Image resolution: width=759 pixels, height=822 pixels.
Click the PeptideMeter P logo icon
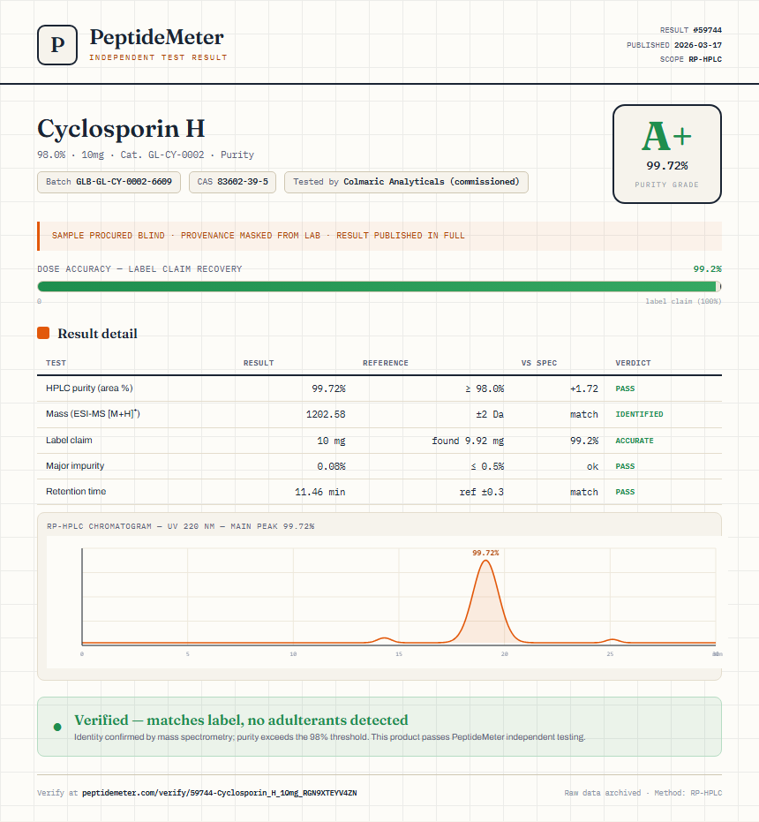point(57,45)
